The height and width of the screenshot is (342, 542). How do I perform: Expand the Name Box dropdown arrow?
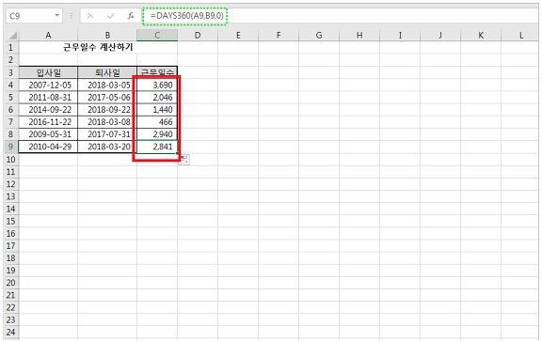coord(56,16)
